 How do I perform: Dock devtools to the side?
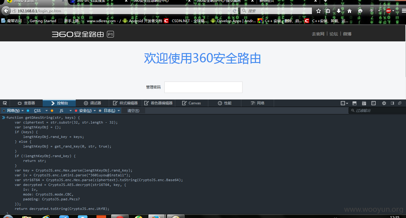click(x=392, y=103)
